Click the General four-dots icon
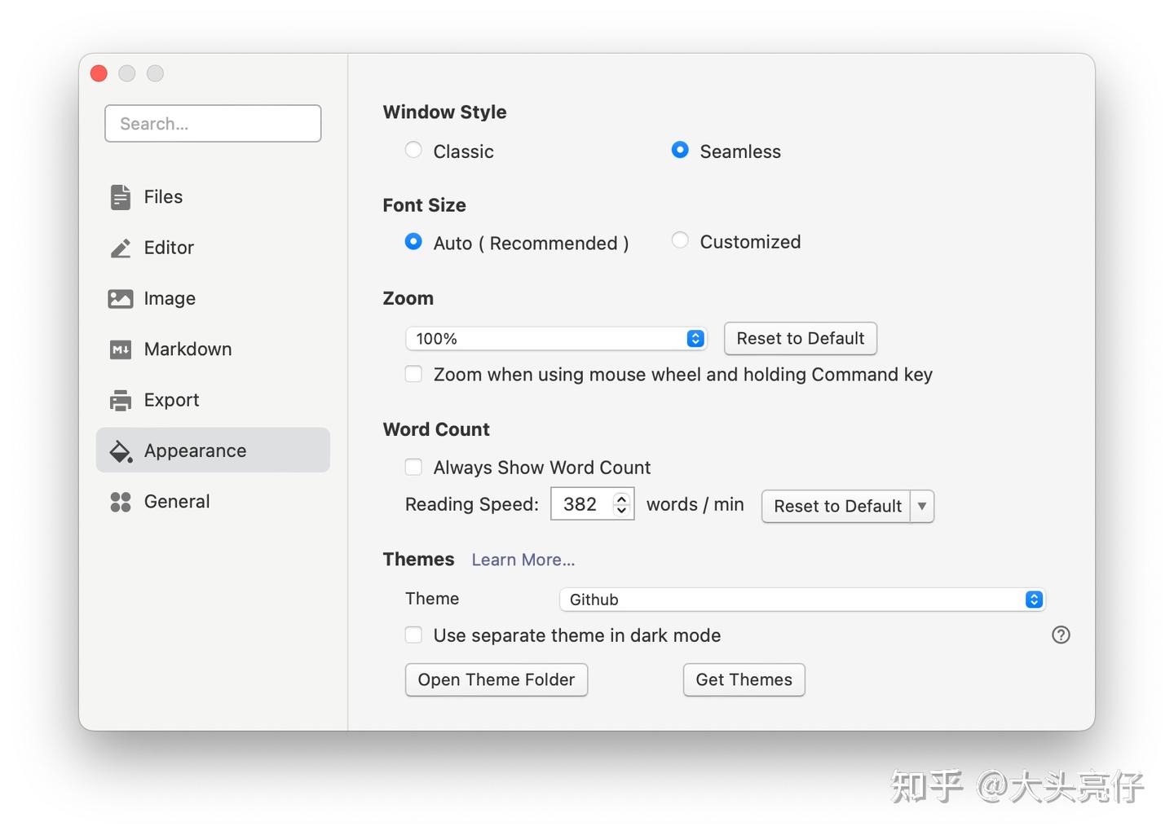Image resolution: width=1174 pixels, height=835 pixels. click(x=121, y=502)
